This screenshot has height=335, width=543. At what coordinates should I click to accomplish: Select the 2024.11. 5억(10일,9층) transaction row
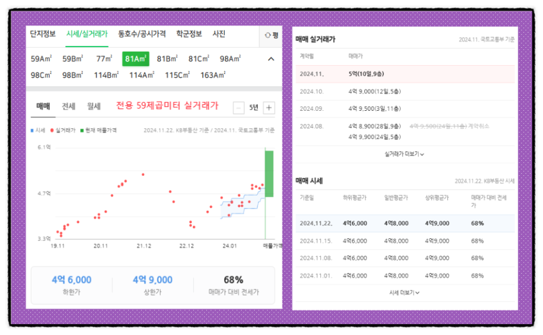(x=405, y=74)
